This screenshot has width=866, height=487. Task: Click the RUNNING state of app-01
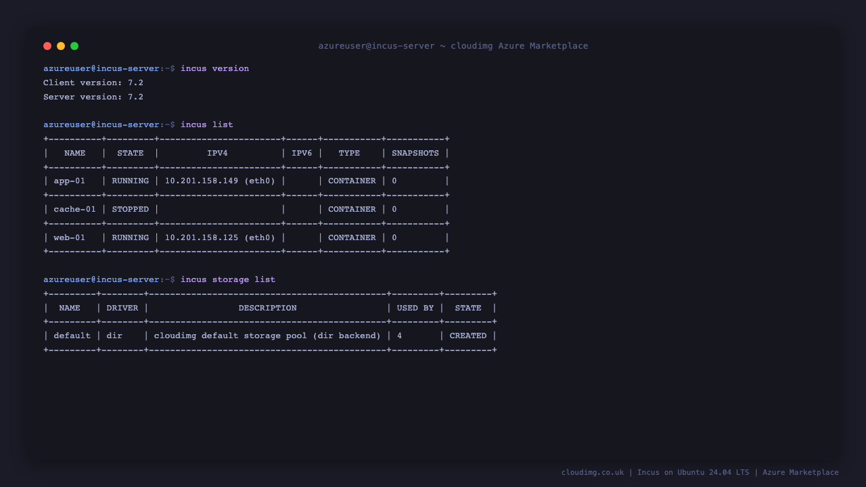pyautogui.click(x=131, y=181)
